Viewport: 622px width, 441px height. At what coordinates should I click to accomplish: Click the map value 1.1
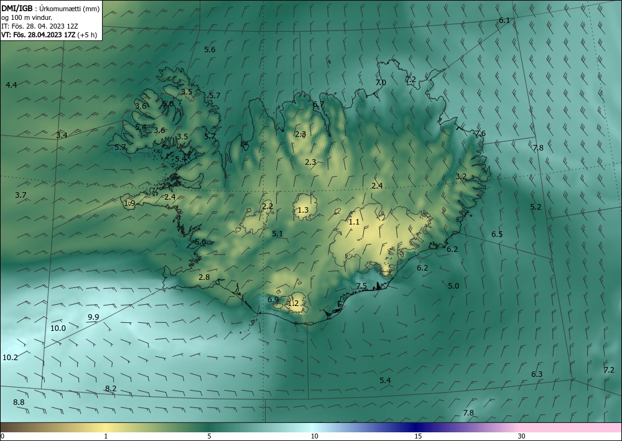click(x=354, y=222)
